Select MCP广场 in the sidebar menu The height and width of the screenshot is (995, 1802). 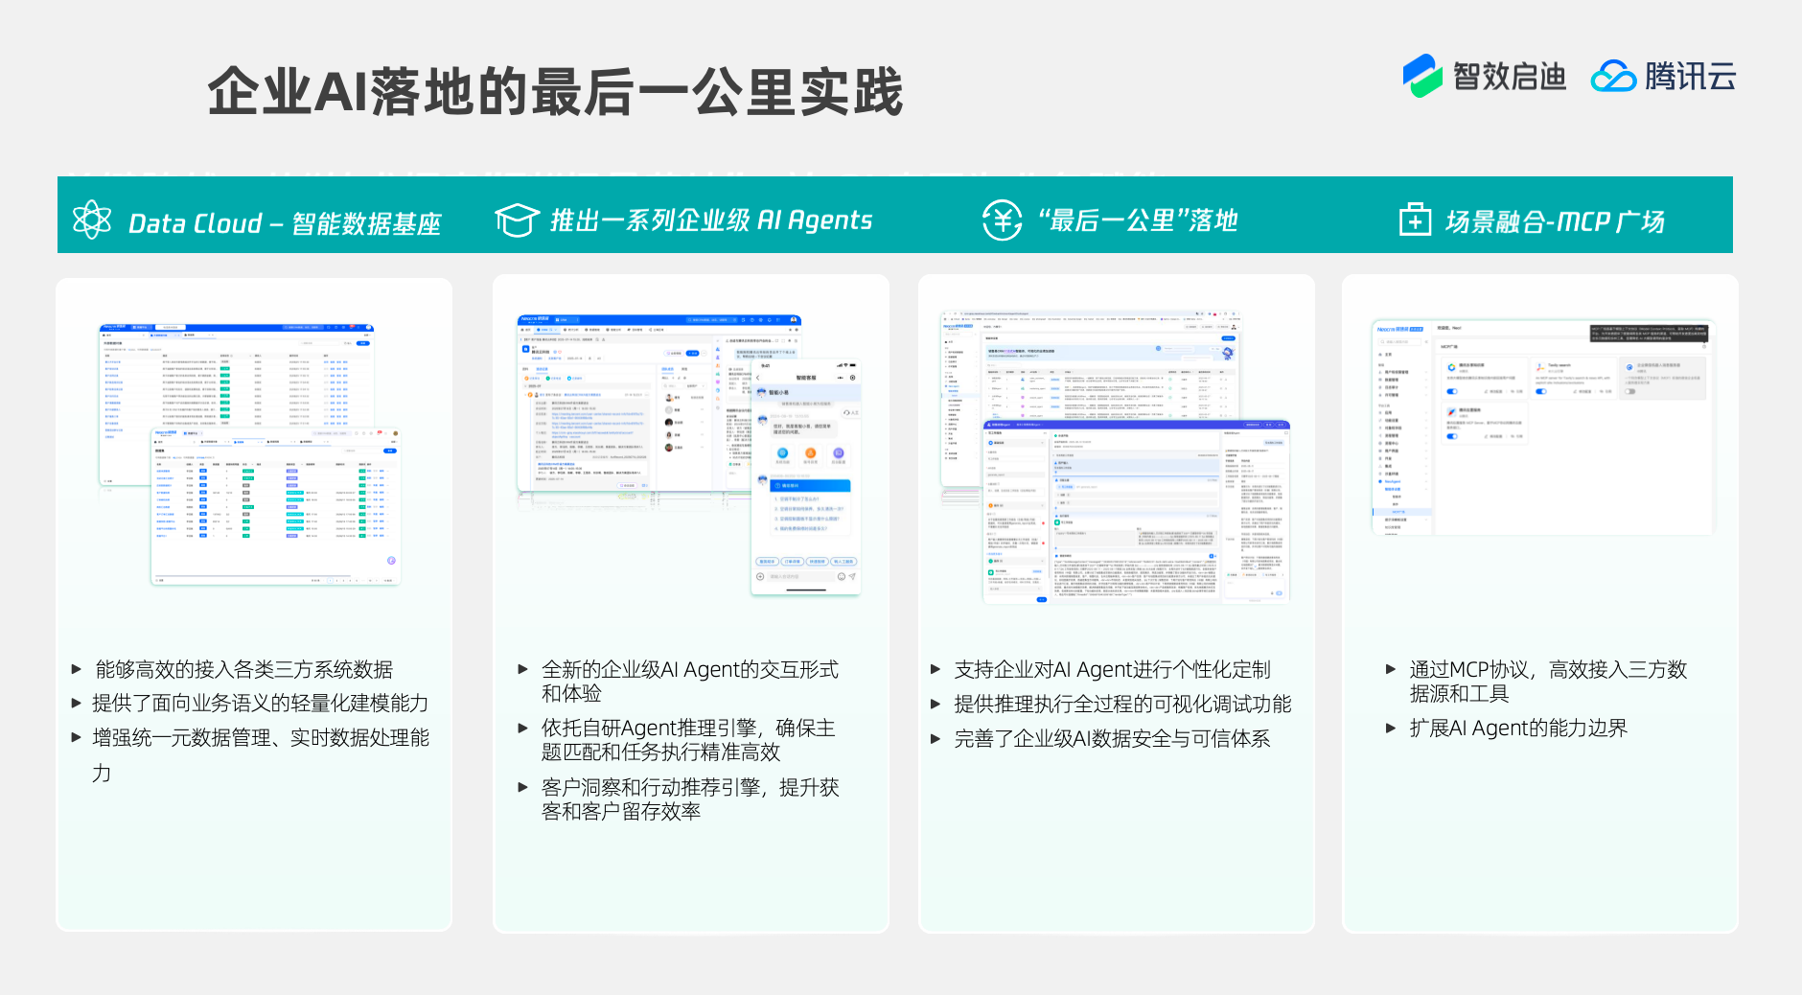(1398, 512)
